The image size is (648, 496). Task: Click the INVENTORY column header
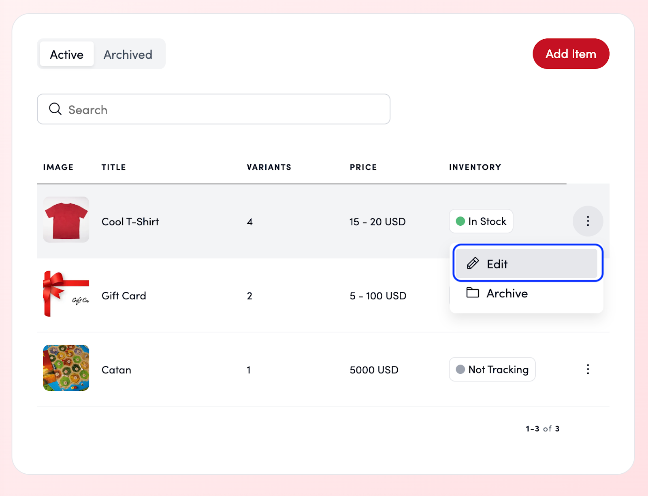pos(475,167)
